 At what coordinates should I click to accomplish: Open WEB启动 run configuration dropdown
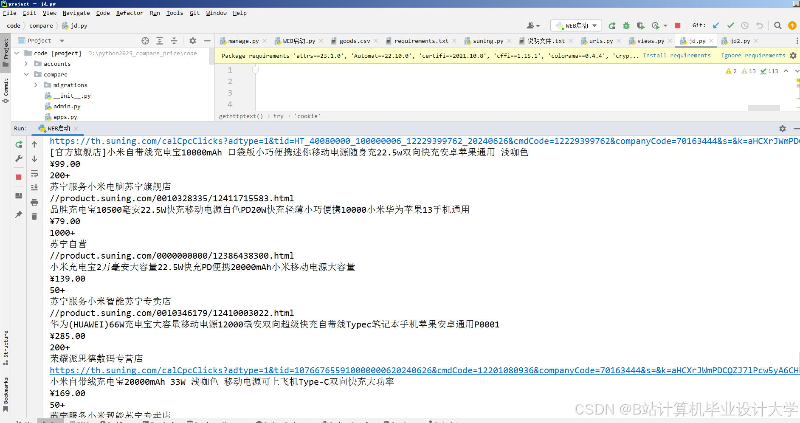point(576,25)
